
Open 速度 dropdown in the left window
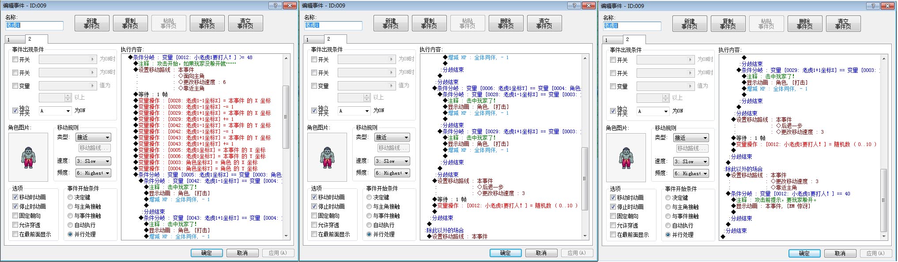pyautogui.click(x=93, y=161)
